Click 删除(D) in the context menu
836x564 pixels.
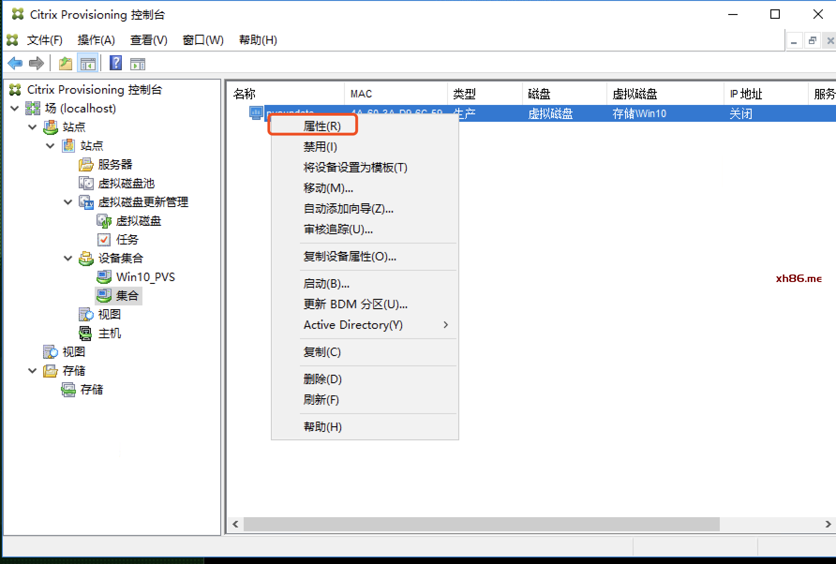(322, 379)
